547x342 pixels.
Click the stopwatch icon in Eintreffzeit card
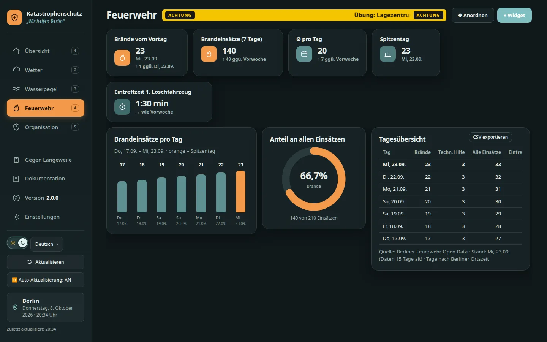[122, 107]
